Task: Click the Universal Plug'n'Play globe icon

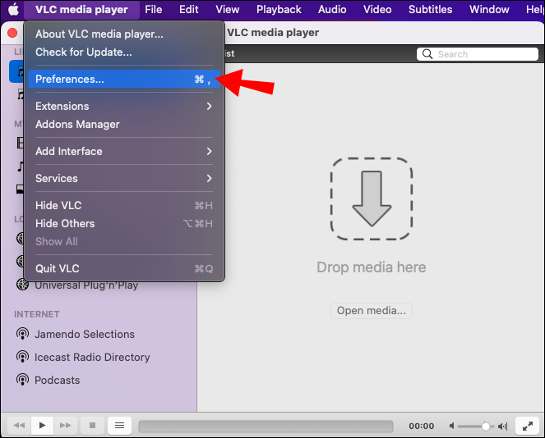Action: [22, 285]
